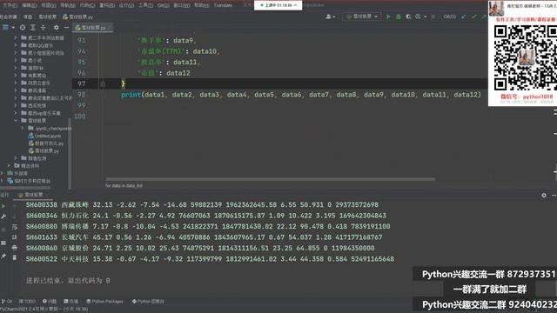Push commits with the green arrow icon
Image resolution: width=557 pixels, height=313 pixels.
point(484,17)
